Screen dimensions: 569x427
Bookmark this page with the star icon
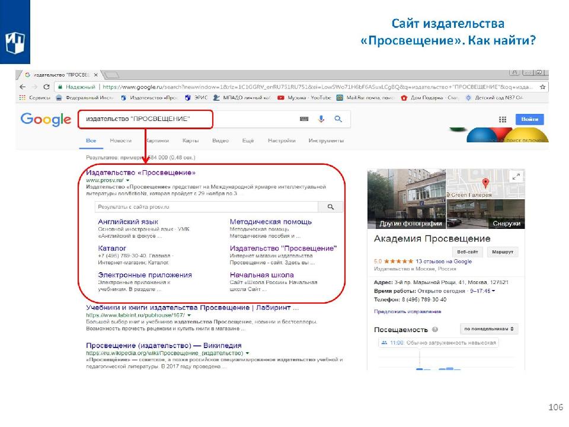pos(543,87)
